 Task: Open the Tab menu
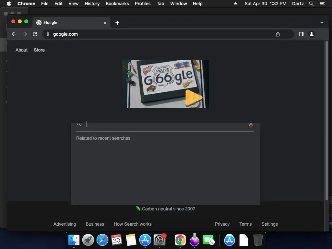(160, 4)
